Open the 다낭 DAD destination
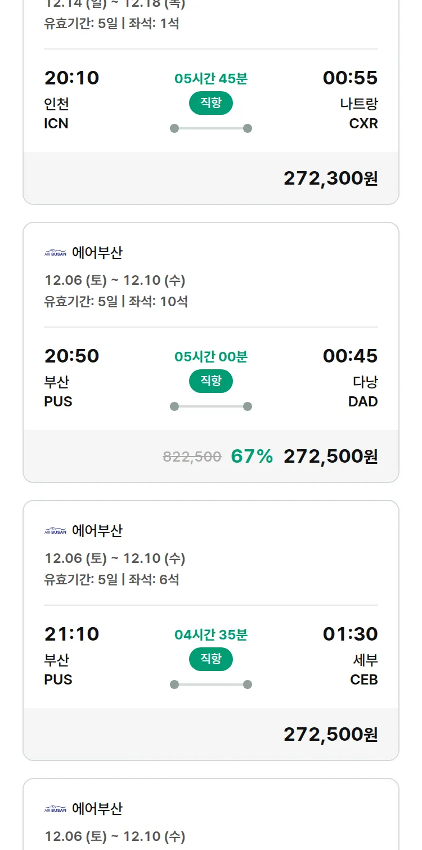The width and height of the screenshot is (422, 850). point(364,391)
